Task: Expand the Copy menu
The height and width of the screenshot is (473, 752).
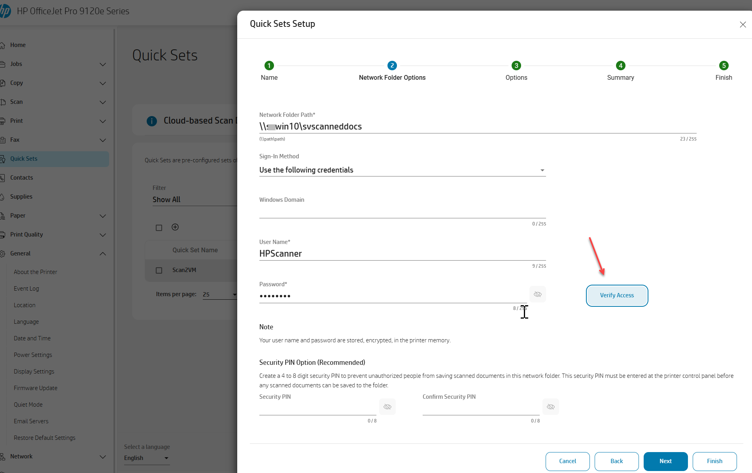Action: pos(103,83)
